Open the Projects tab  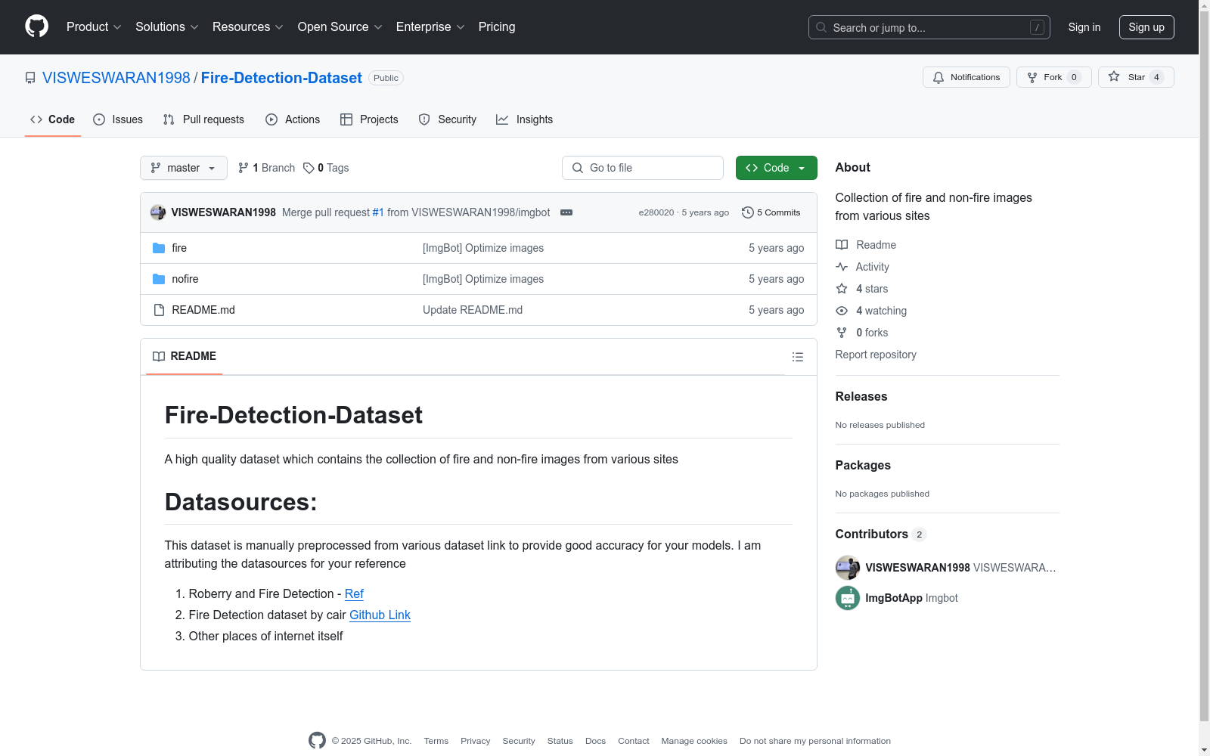(369, 119)
